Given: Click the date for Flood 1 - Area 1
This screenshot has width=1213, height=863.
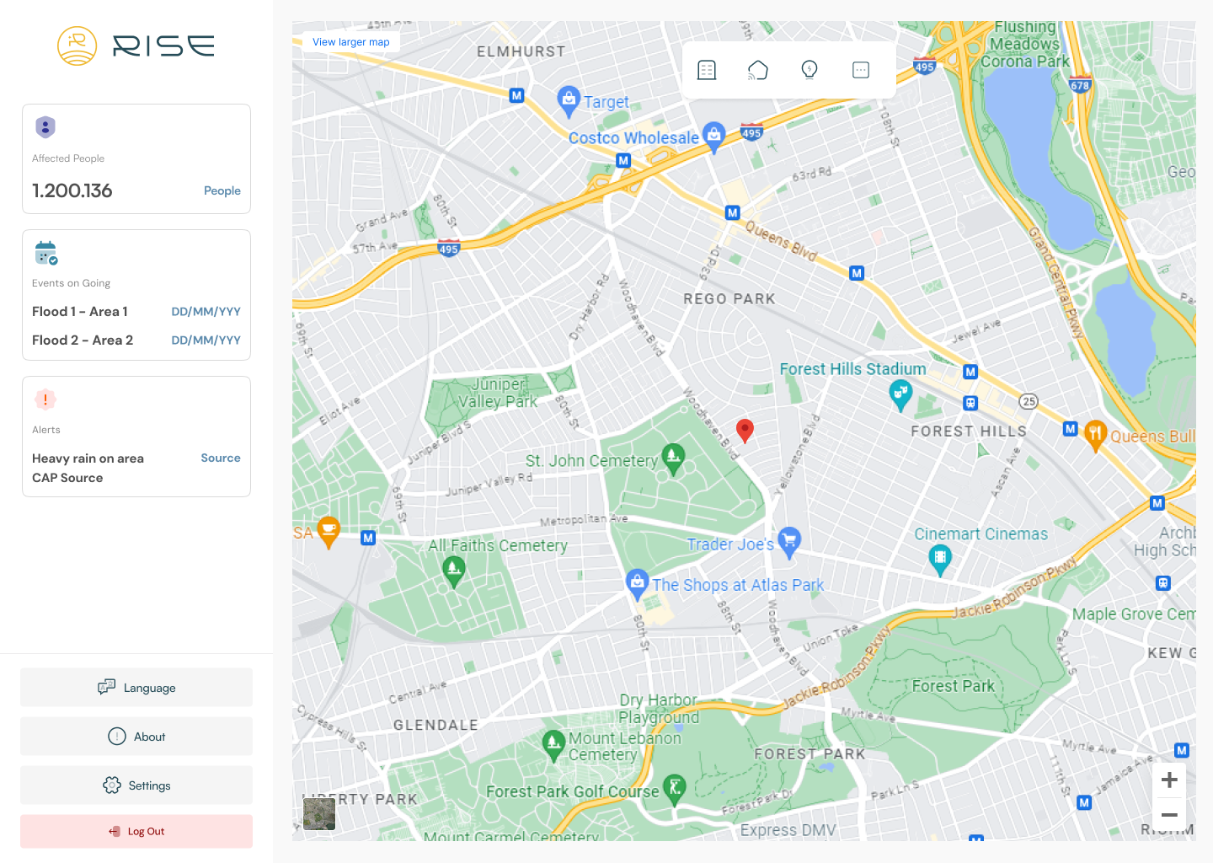Looking at the screenshot, I should (x=206, y=312).
